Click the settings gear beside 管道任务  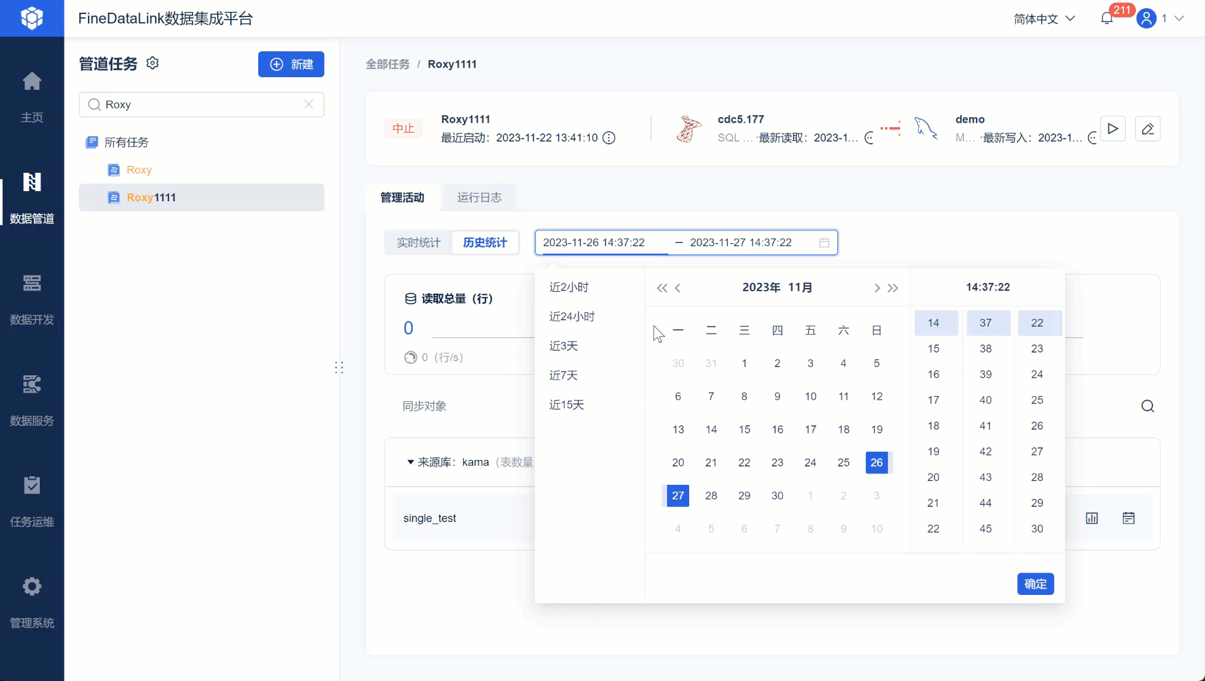[x=153, y=63]
